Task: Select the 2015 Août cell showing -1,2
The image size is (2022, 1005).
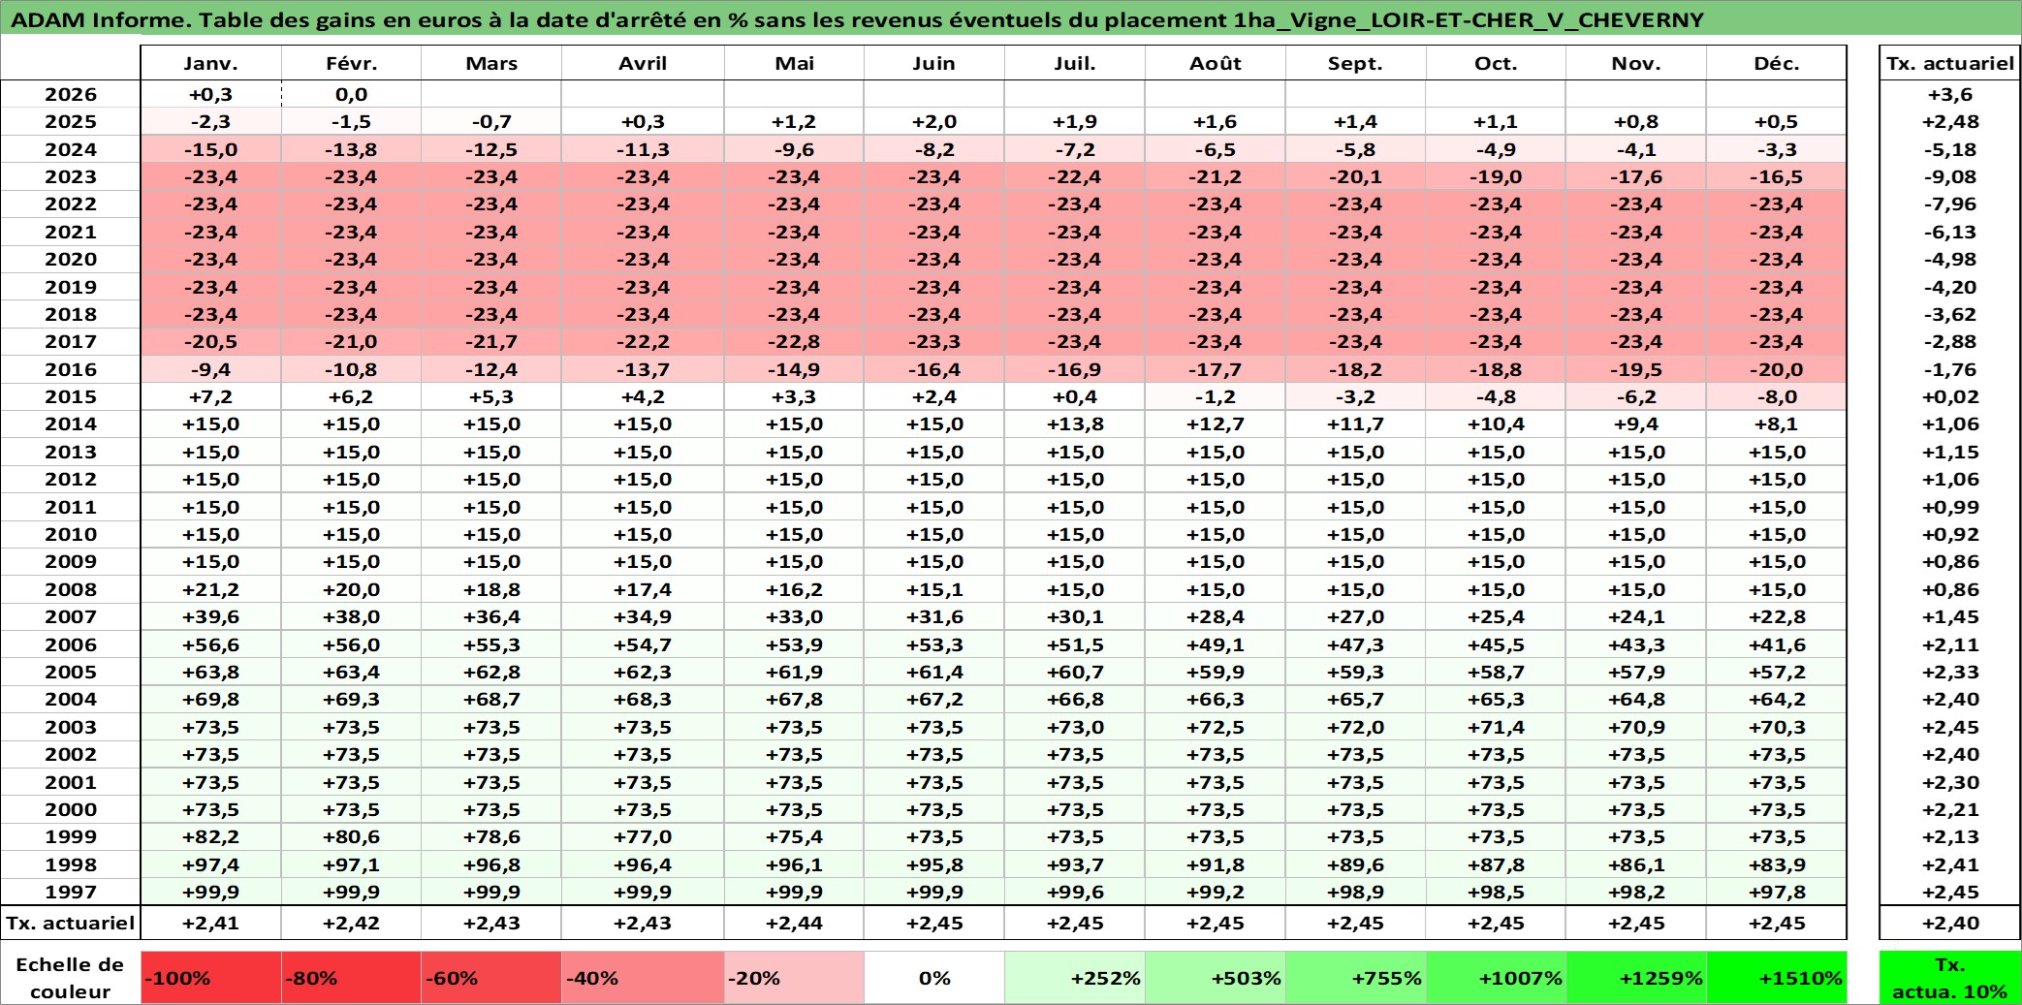Action: 1216,396
